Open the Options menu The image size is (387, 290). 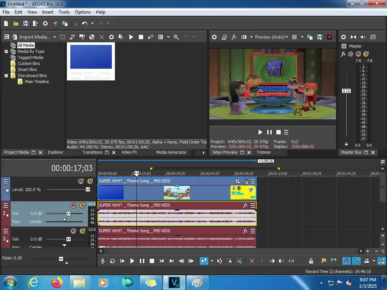[x=83, y=12]
